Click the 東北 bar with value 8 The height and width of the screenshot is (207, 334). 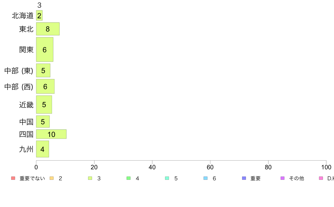48,29
